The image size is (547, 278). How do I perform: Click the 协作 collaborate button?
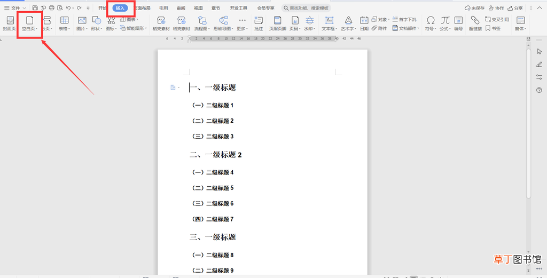pyautogui.click(x=496, y=7)
